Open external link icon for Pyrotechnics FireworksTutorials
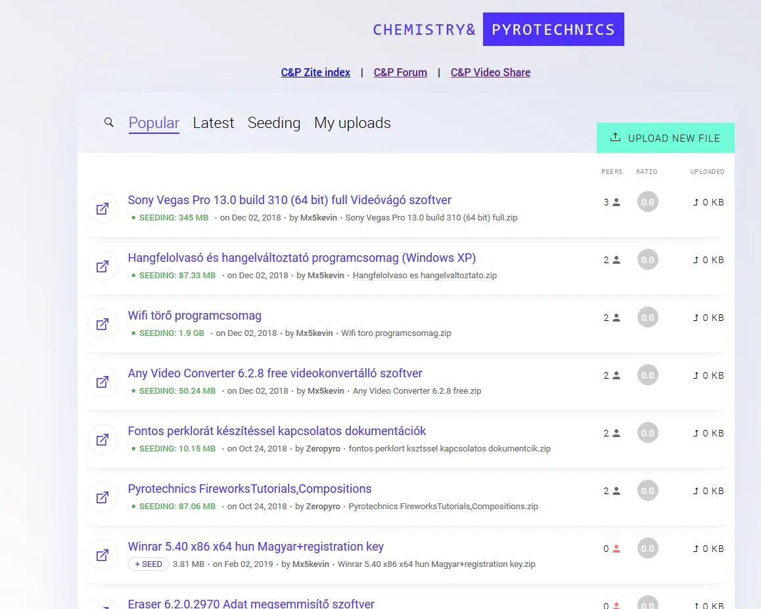The image size is (761, 609). tap(103, 497)
